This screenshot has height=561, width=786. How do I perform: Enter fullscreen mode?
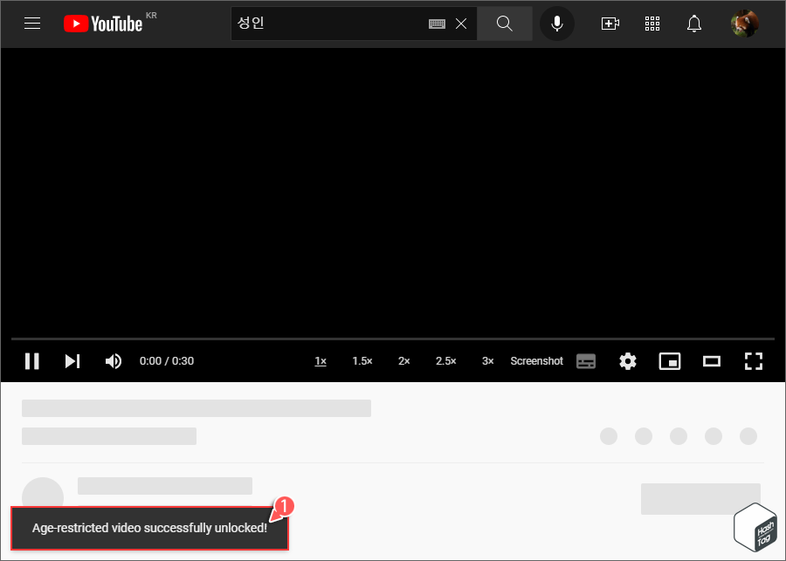click(x=754, y=360)
